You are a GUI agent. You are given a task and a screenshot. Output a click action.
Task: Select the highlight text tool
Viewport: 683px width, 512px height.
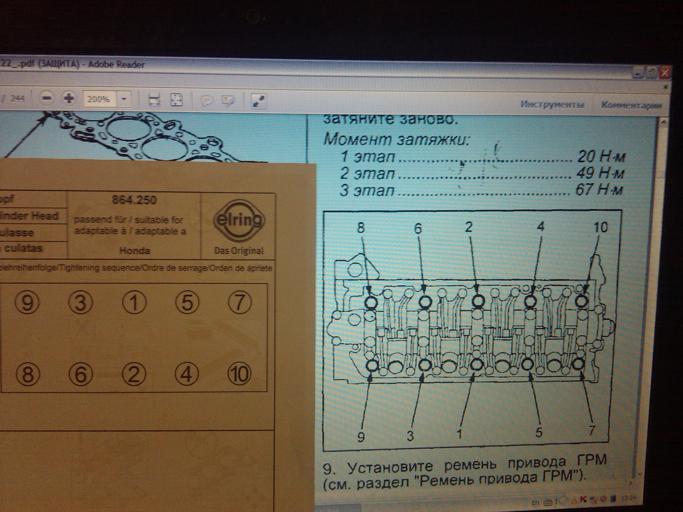click(228, 100)
